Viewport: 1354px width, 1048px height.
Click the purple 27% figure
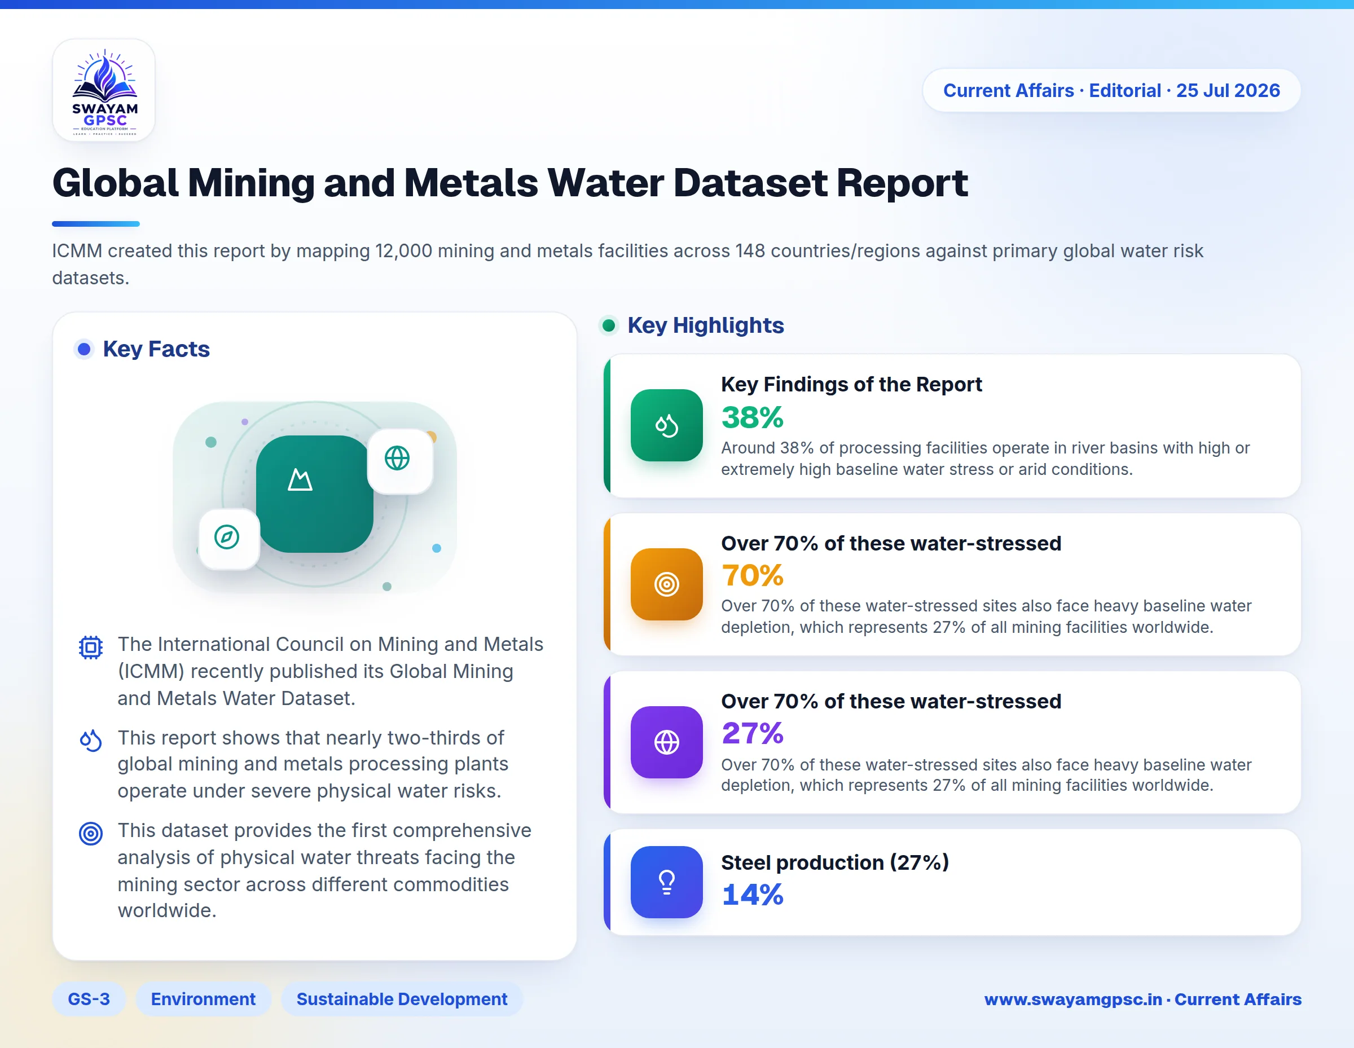point(752,733)
